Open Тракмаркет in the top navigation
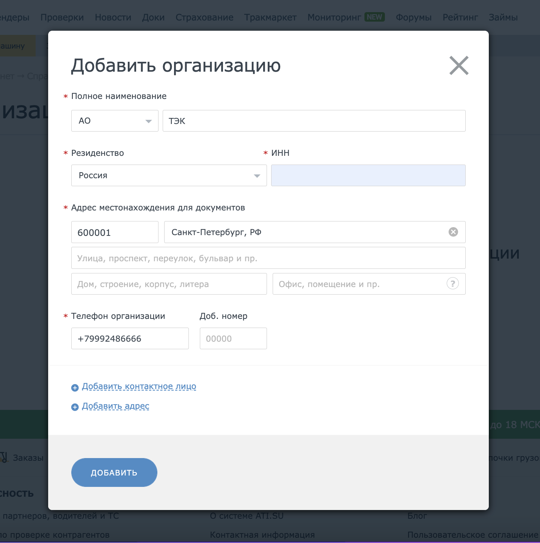The image size is (540, 543). click(270, 17)
